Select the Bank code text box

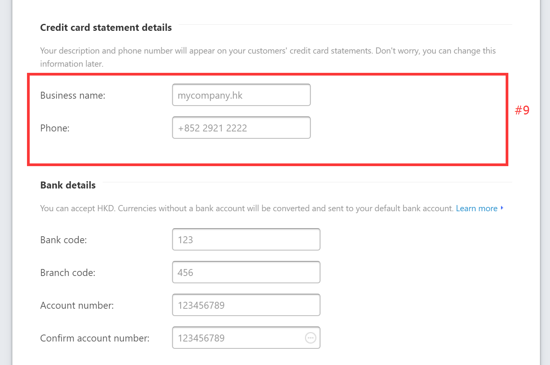(246, 239)
